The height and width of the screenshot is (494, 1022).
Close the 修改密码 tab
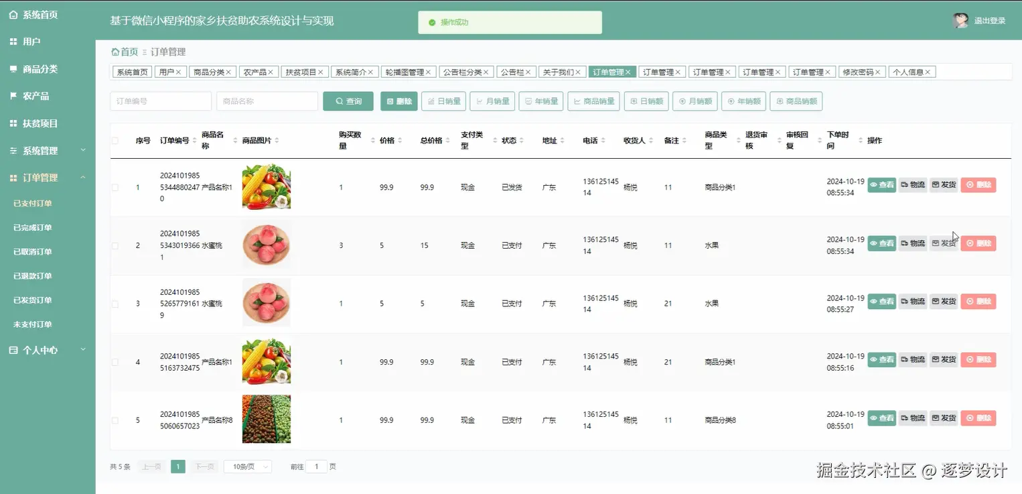coord(878,72)
